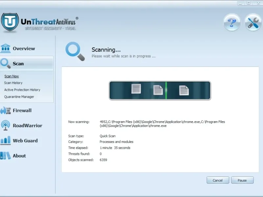This screenshot has width=263, height=197.
Task: Click the large magnifier beside Scanning heading
Action: (75, 51)
